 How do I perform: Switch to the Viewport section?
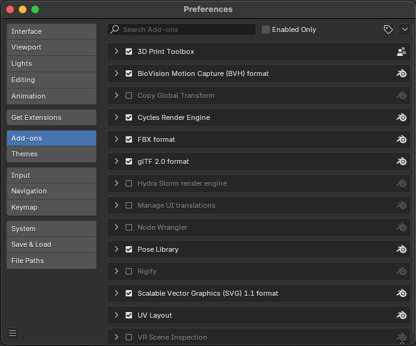[52, 48]
